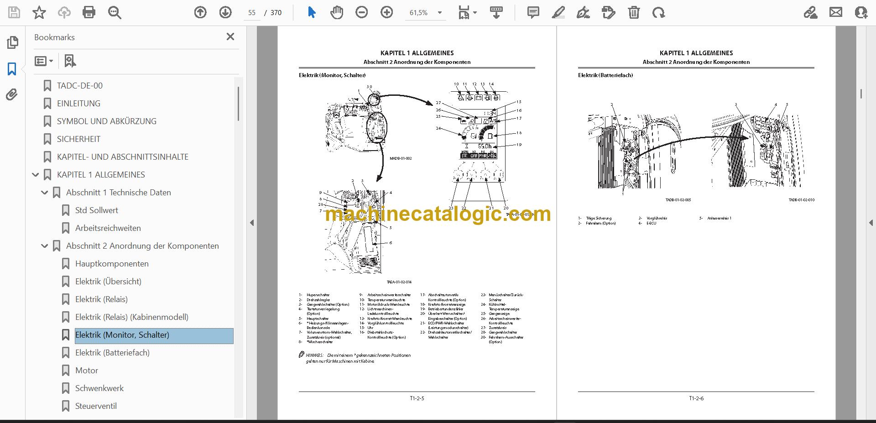Collapse the KAPITEL 1 ALLGEMEINES bookmark

pyautogui.click(x=36, y=175)
